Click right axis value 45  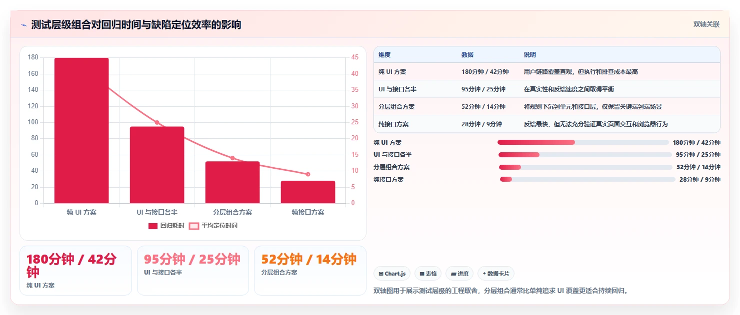point(354,57)
